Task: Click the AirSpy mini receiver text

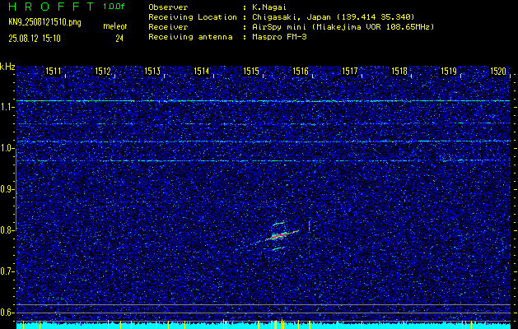Action: 343,27
